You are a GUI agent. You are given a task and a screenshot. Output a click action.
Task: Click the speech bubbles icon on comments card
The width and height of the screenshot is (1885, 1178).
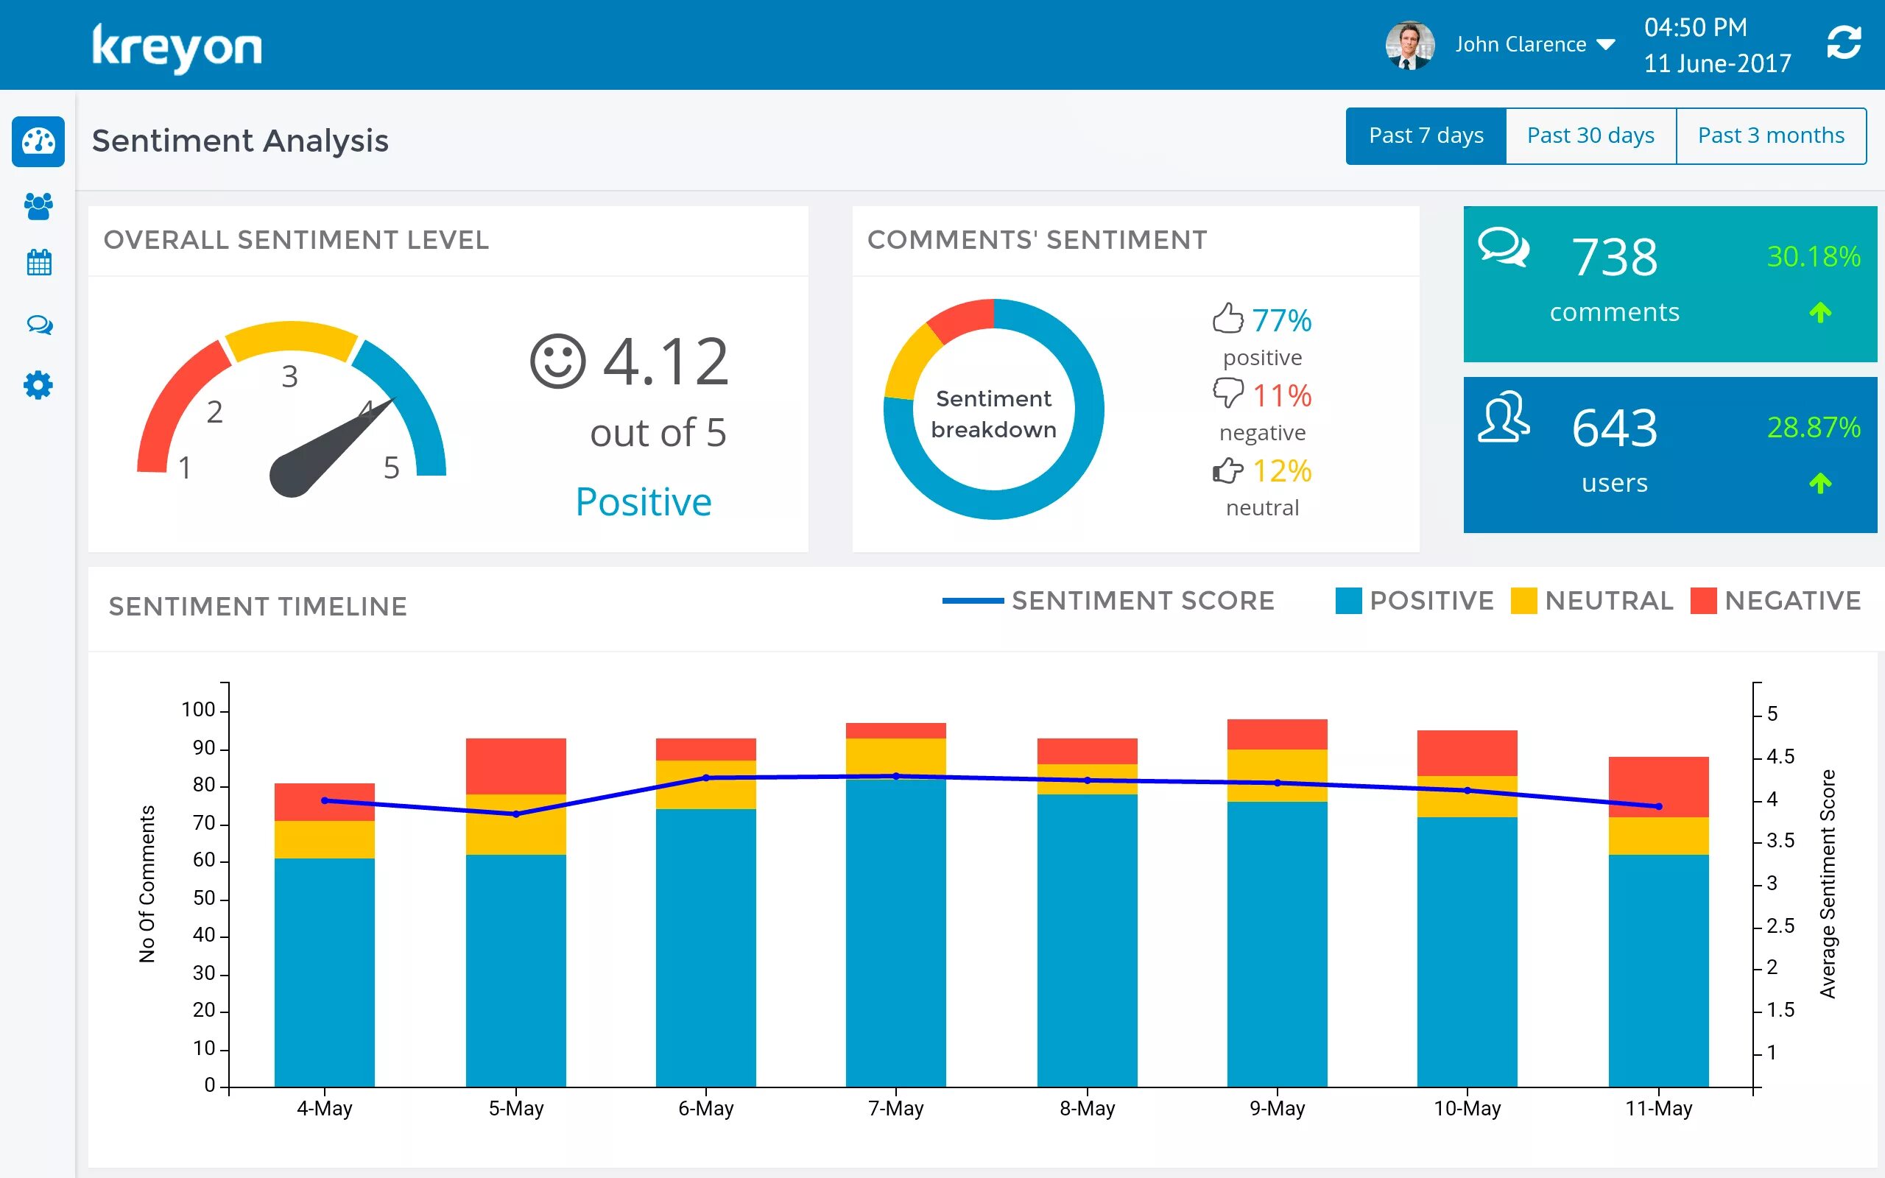tap(1503, 247)
